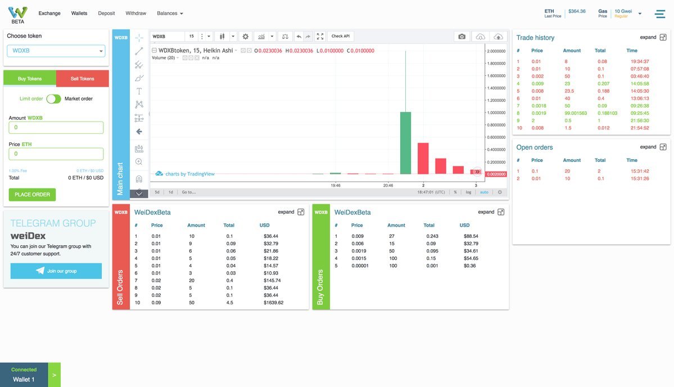
Task: Open the indicators dropdown arrow
Action: point(272,37)
